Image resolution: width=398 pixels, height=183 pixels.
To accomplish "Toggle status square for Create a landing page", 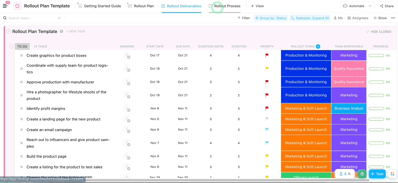I will pyautogui.click(x=22, y=119).
